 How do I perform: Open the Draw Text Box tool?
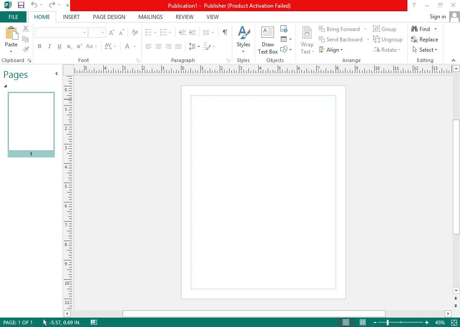pos(267,39)
